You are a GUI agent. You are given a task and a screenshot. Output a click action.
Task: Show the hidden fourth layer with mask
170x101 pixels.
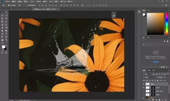click(143, 95)
